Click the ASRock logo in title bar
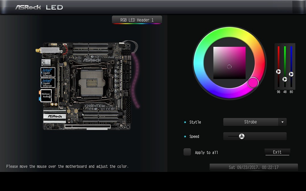This screenshot has width=306, height=191. point(28,7)
